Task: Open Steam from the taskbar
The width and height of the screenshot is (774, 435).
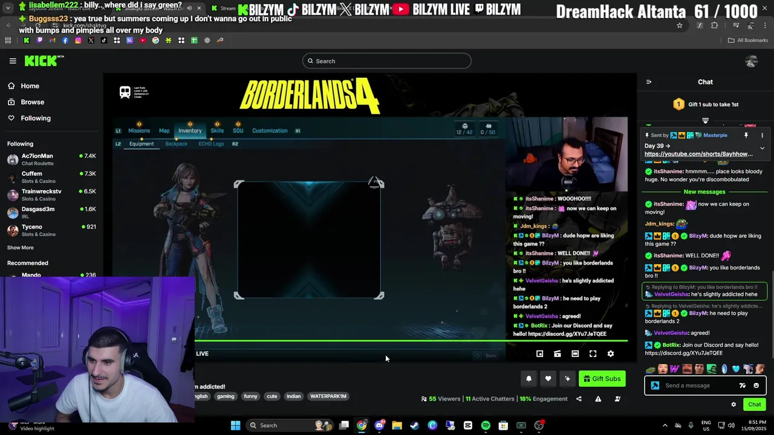Action: (x=414, y=425)
